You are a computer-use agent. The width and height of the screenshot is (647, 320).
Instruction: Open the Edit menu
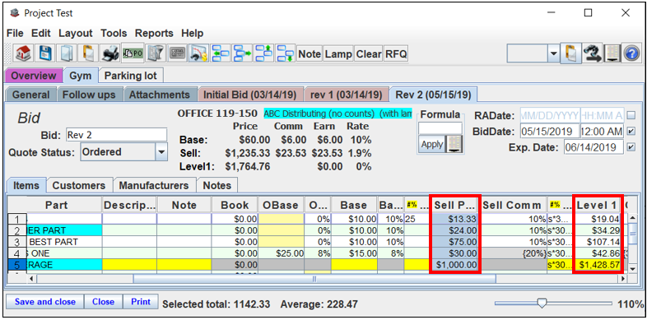point(40,33)
